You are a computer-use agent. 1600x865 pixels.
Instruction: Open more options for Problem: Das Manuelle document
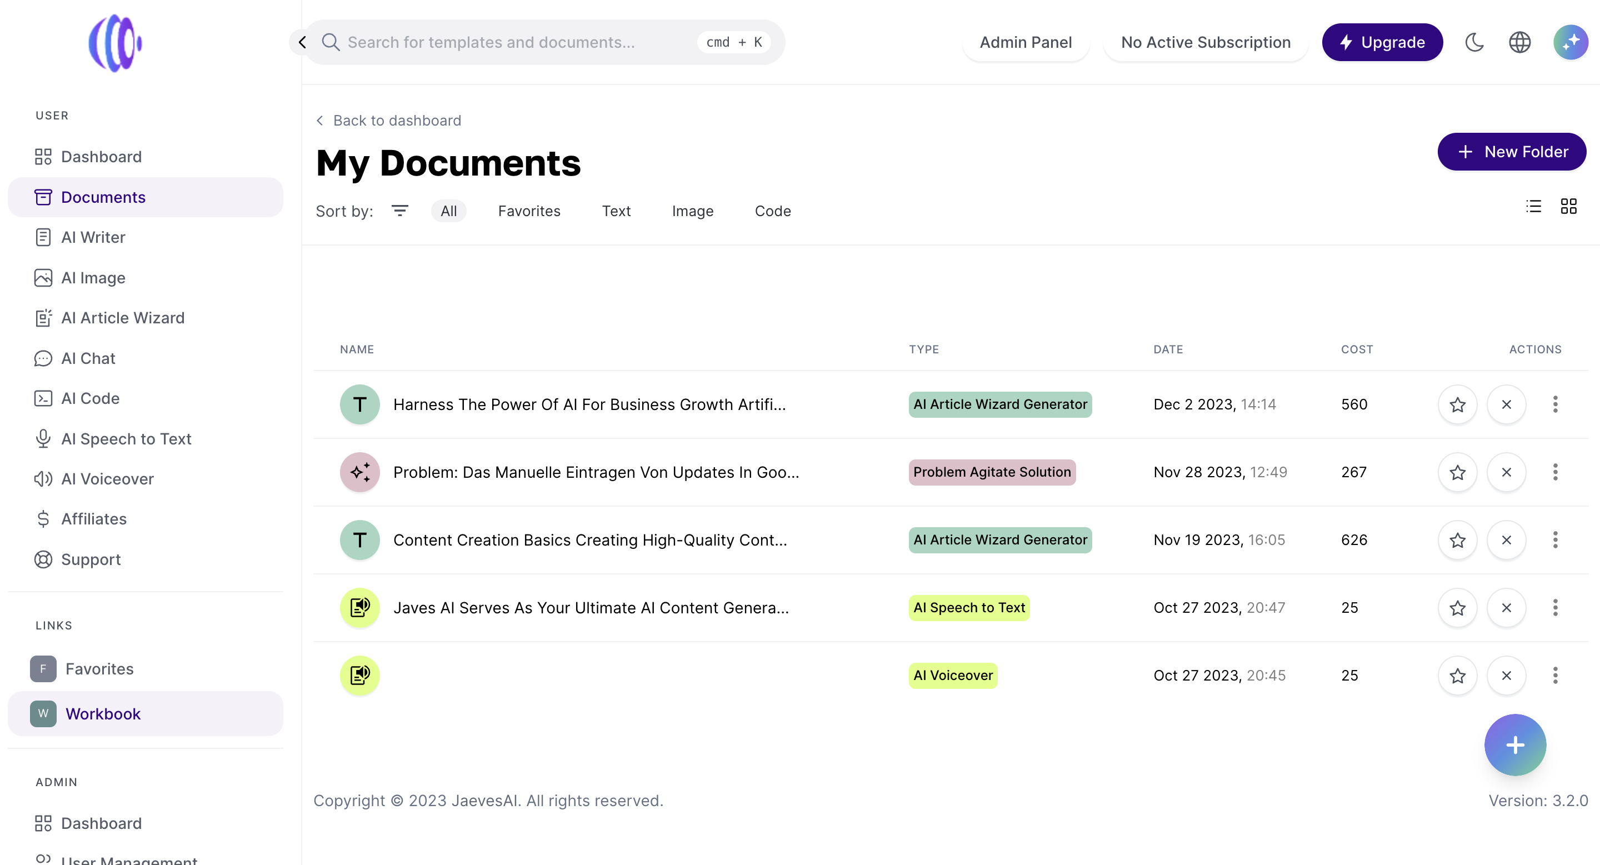pos(1556,472)
